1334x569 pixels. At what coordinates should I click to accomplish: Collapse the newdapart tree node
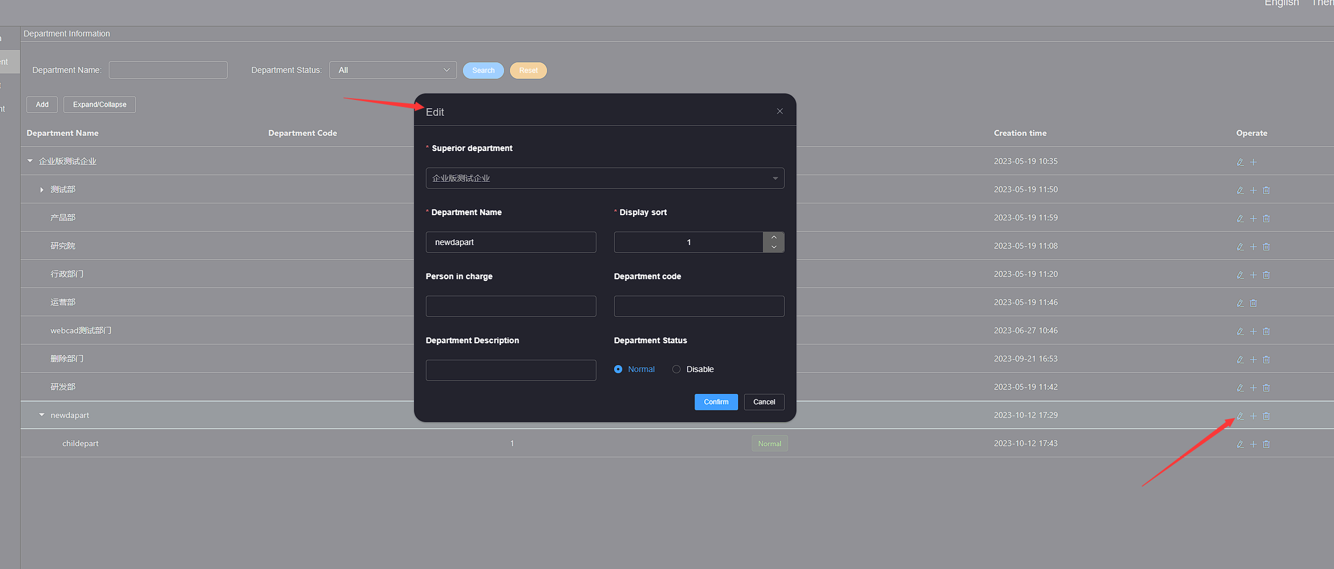[42, 415]
